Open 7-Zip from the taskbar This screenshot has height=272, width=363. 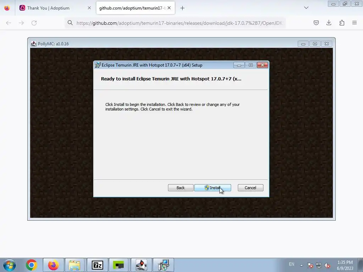[x=97, y=265]
